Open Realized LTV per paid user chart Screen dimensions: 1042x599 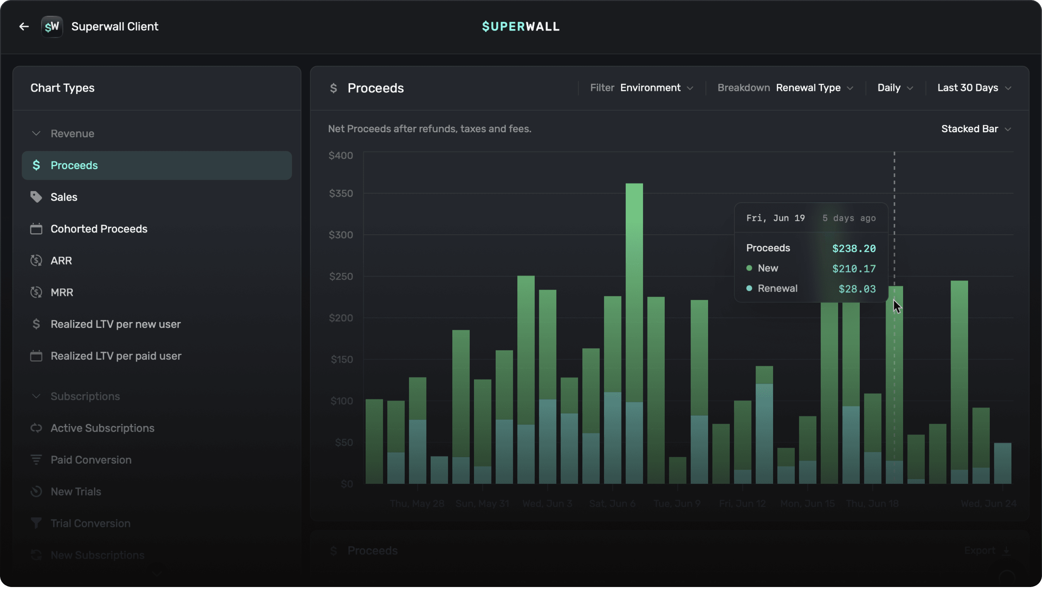point(157,356)
